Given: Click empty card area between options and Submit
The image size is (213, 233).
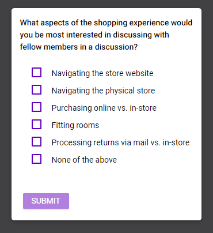Looking at the screenshot, I should (106, 179).
